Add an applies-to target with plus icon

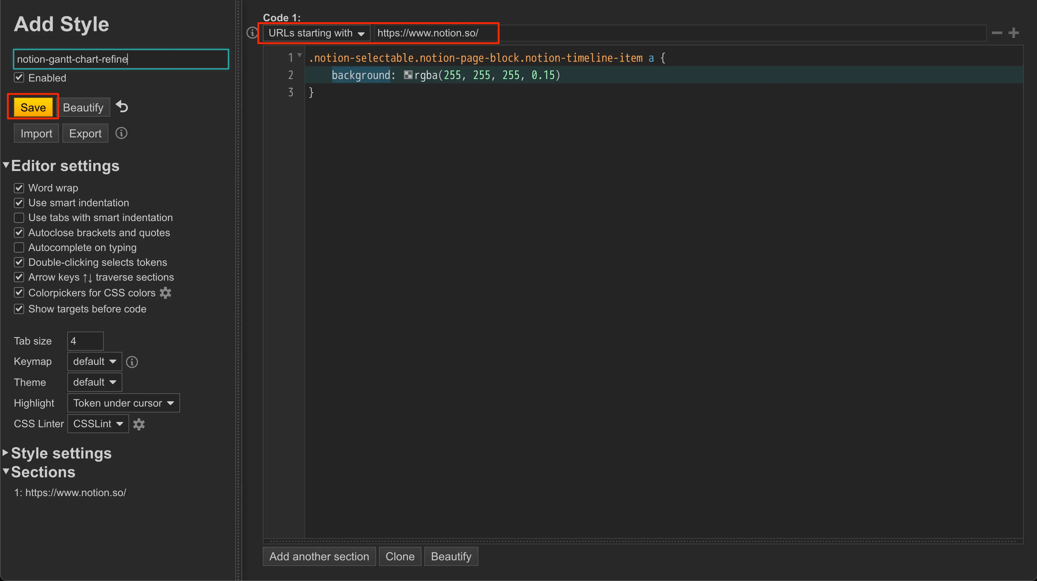tap(1014, 33)
